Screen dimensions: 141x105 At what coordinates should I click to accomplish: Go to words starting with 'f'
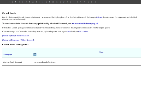(30, 2)
